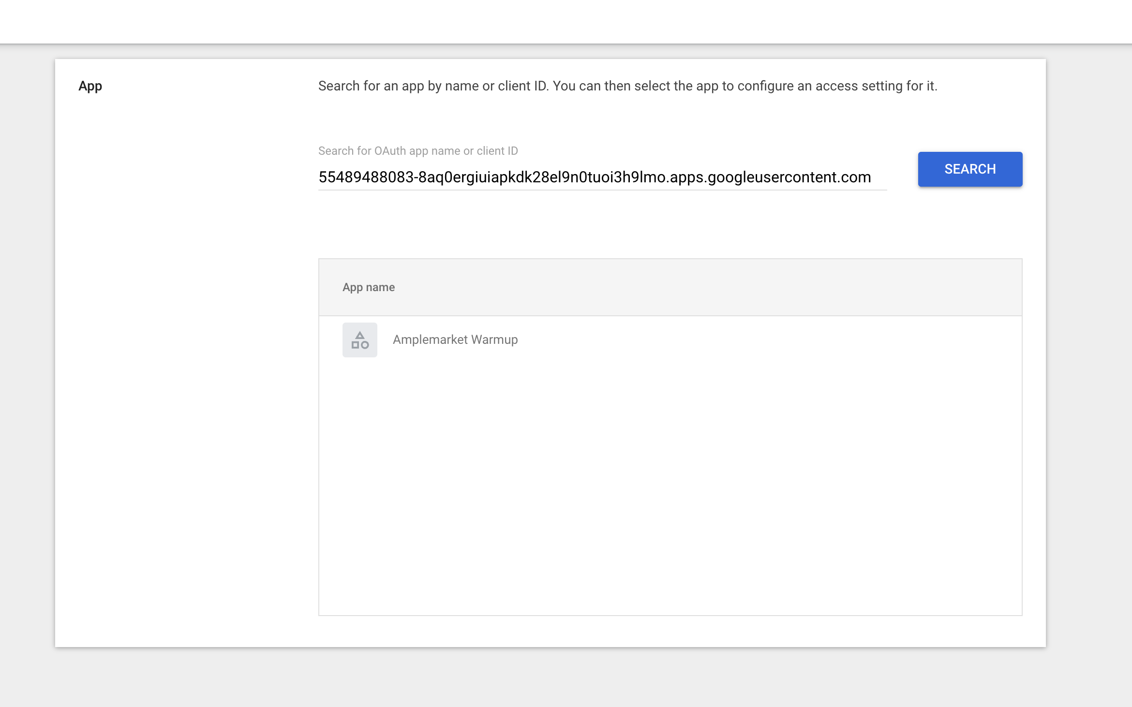Click the App name column header

tap(368, 287)
